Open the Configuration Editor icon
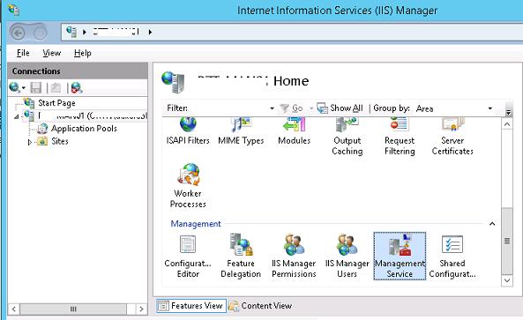The width and height of the screenshot is (523, 320). (188, 256)
